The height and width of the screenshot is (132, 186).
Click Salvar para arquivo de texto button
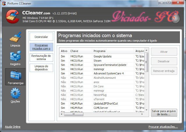pyautogui.click(x=164, y=113)
